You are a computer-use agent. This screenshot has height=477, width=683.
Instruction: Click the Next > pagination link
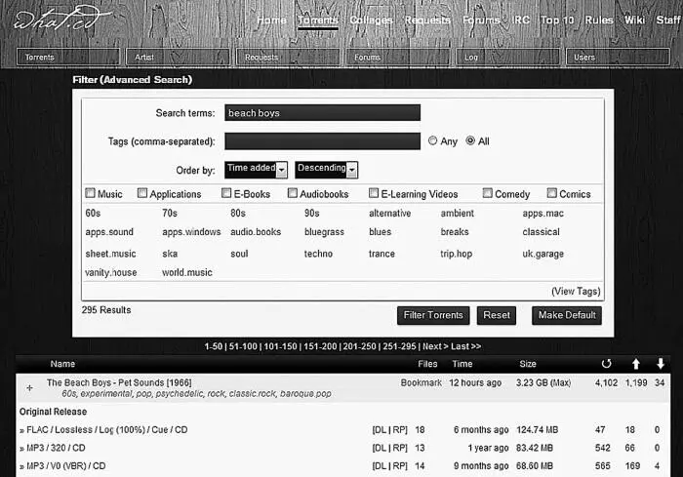pyautogui.click(x=435, y=346)
